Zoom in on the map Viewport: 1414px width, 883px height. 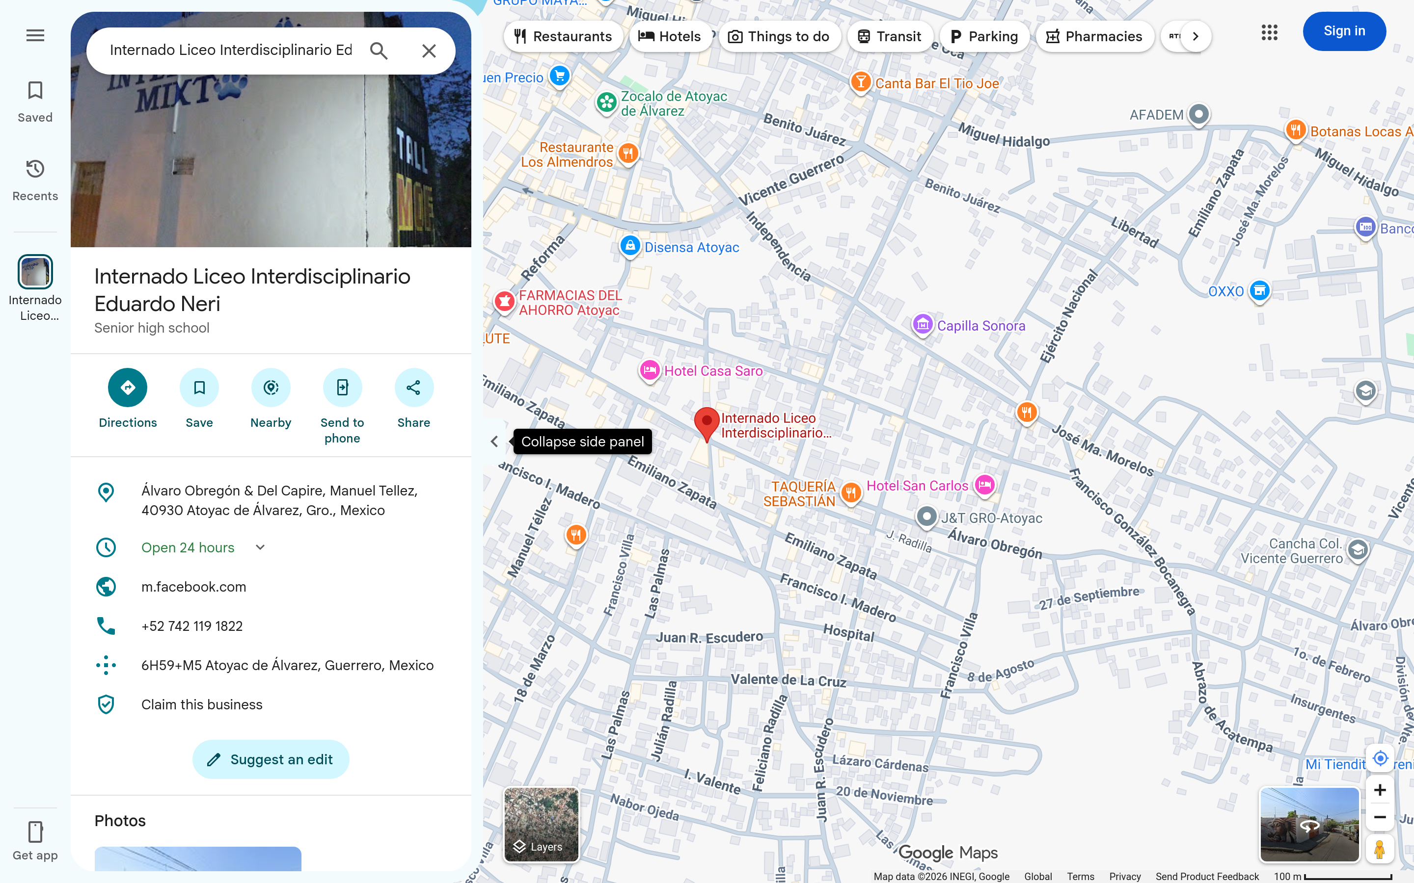[x=1380, y=790]
